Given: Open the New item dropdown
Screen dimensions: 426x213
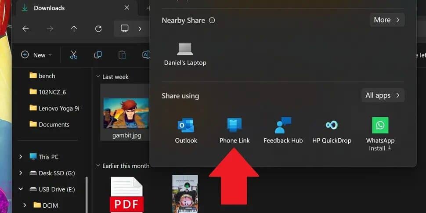Looking at the screenshot, I should 36,55.
